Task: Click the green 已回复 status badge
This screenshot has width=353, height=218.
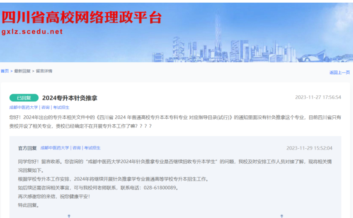Action: [x=24, y=98]
